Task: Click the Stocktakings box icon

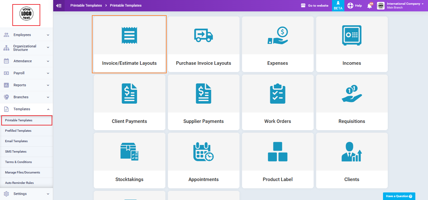Action: coord(130,152)
